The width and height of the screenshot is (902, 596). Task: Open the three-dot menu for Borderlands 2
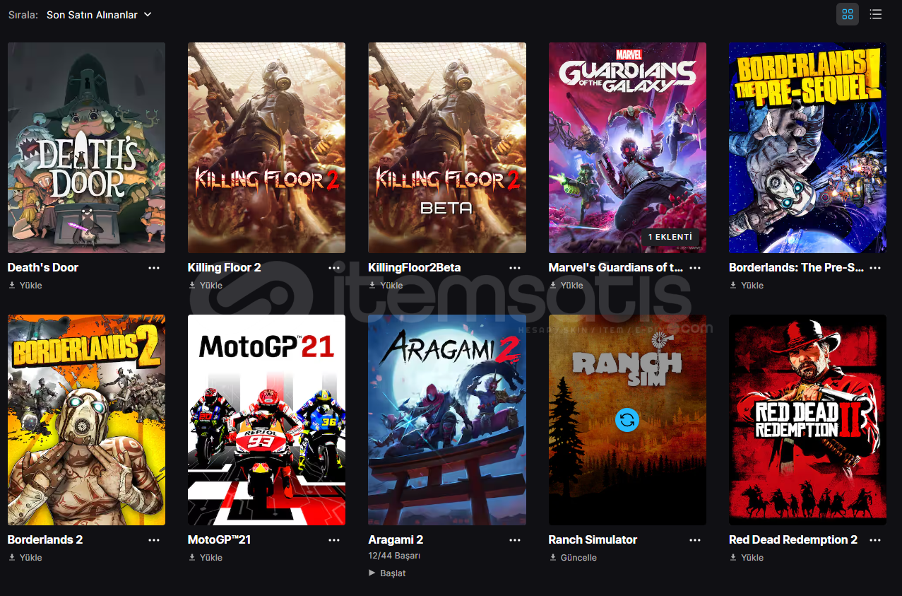click(154, 540)
